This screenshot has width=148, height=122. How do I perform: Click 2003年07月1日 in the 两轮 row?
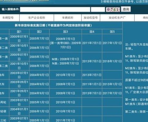point(19,102)
